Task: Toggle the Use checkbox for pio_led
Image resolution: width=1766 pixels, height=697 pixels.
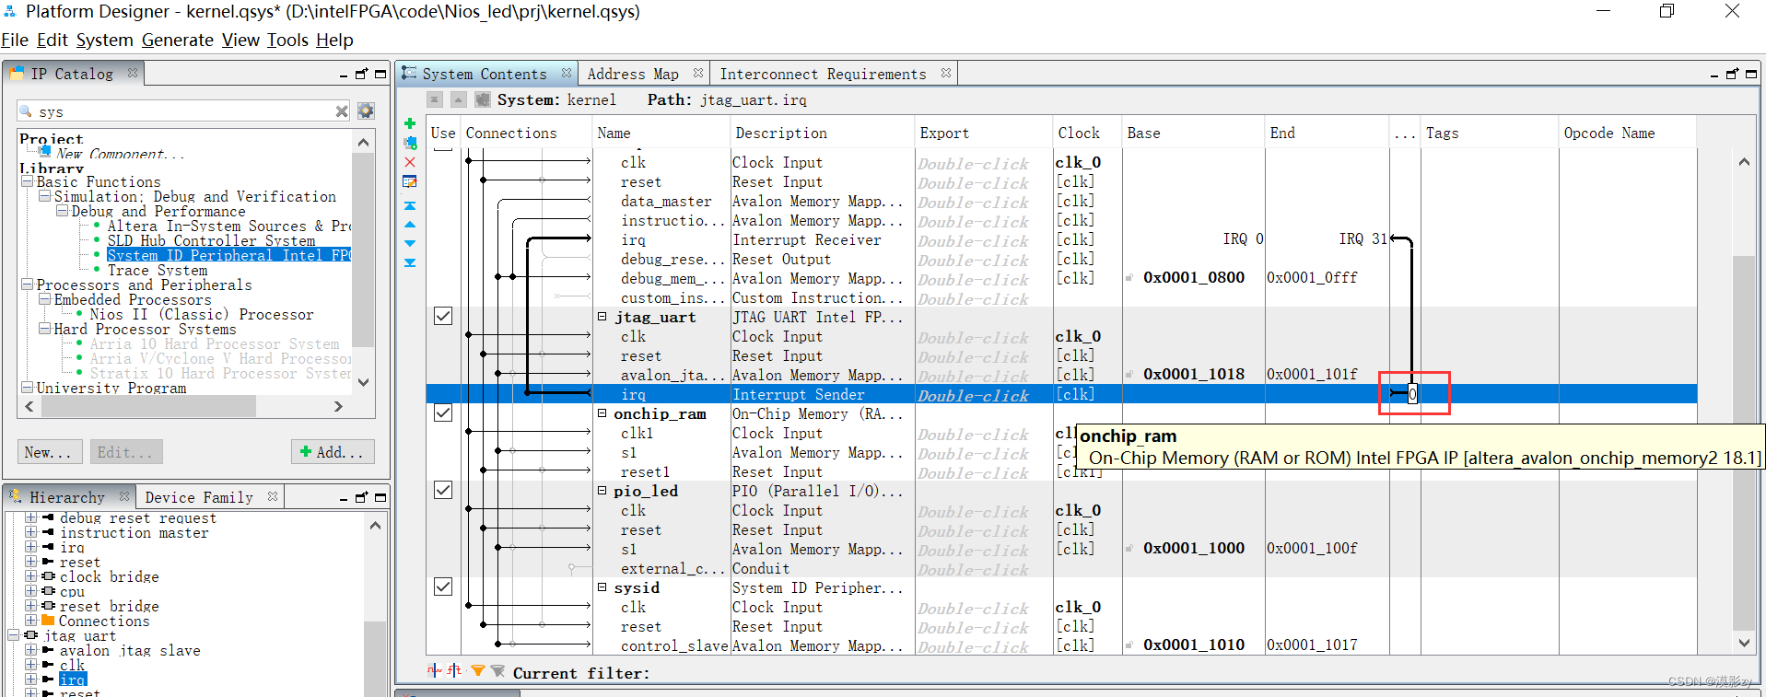Action: coord(443,490)
